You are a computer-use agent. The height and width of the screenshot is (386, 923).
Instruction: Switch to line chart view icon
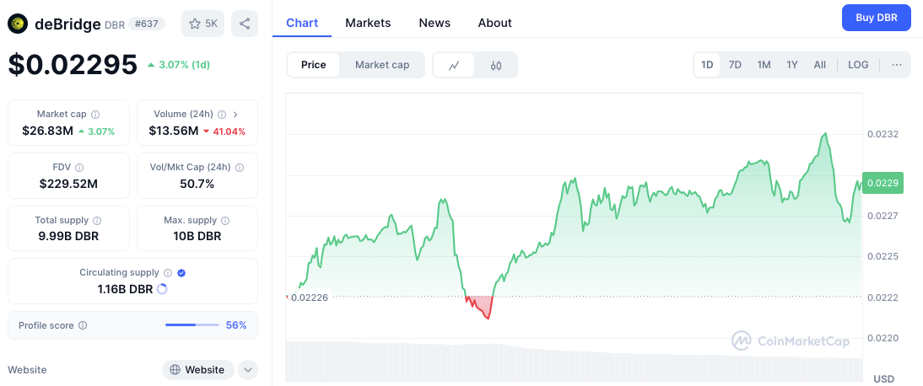[x=453, y=65]
